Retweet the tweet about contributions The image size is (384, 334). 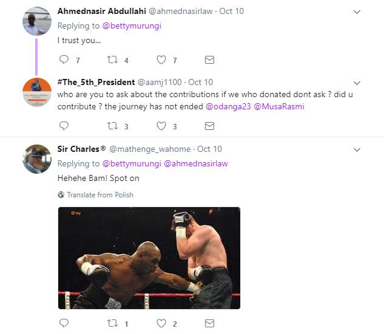pyautogui.click(x=113, y=126)
